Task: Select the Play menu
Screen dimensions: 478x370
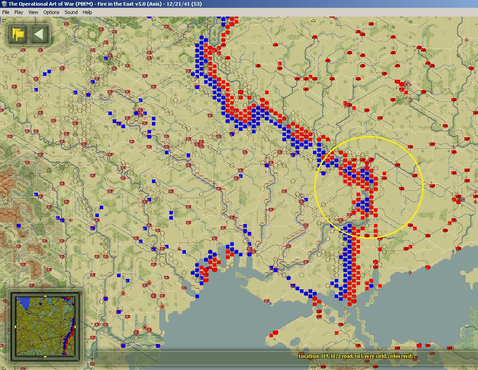Action: pyautogui.click(x=19, y=12)
